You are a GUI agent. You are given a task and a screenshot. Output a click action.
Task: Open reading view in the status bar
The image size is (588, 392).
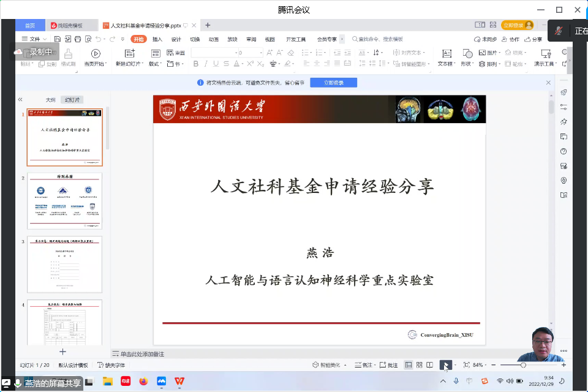[430, 365]
